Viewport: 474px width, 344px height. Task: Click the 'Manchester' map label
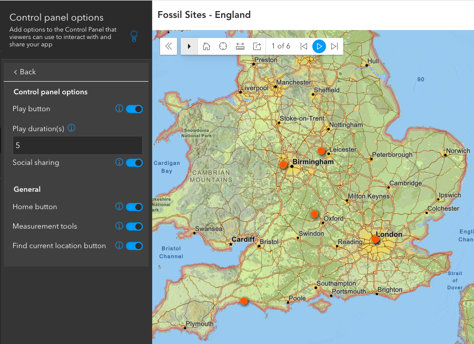293,82
